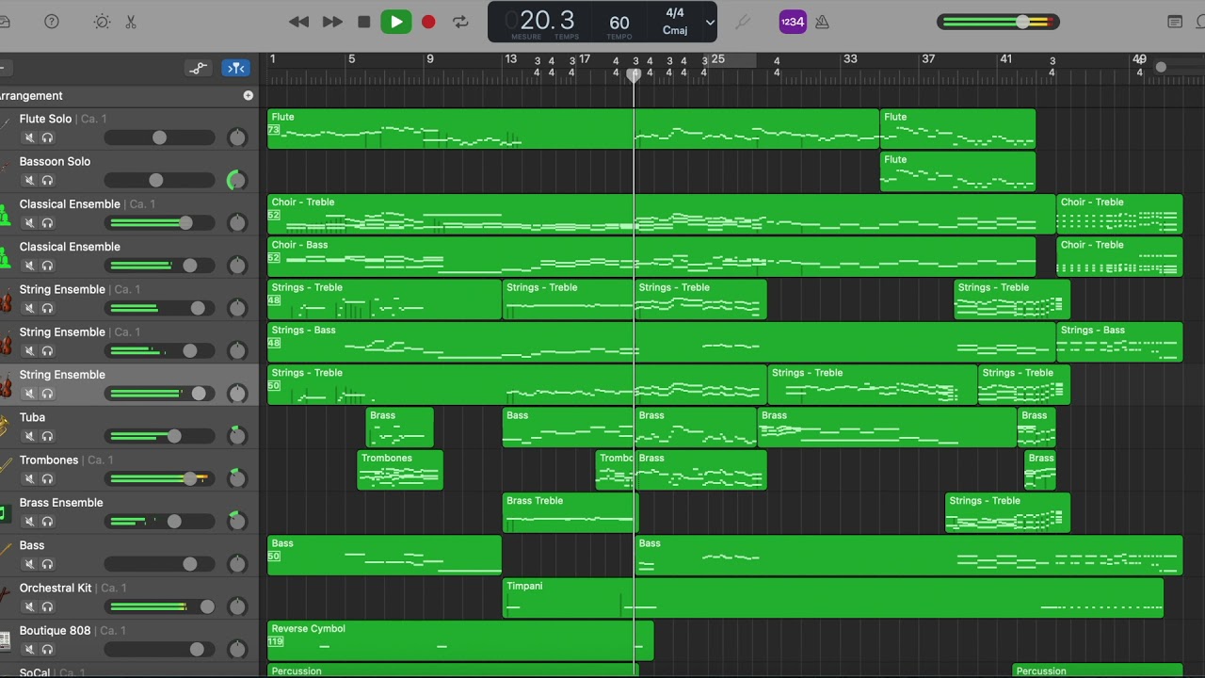Mute the Tuba track
Image resolution: width=1205 pixels, height=678 pixels.
click(x=29, y=436)
